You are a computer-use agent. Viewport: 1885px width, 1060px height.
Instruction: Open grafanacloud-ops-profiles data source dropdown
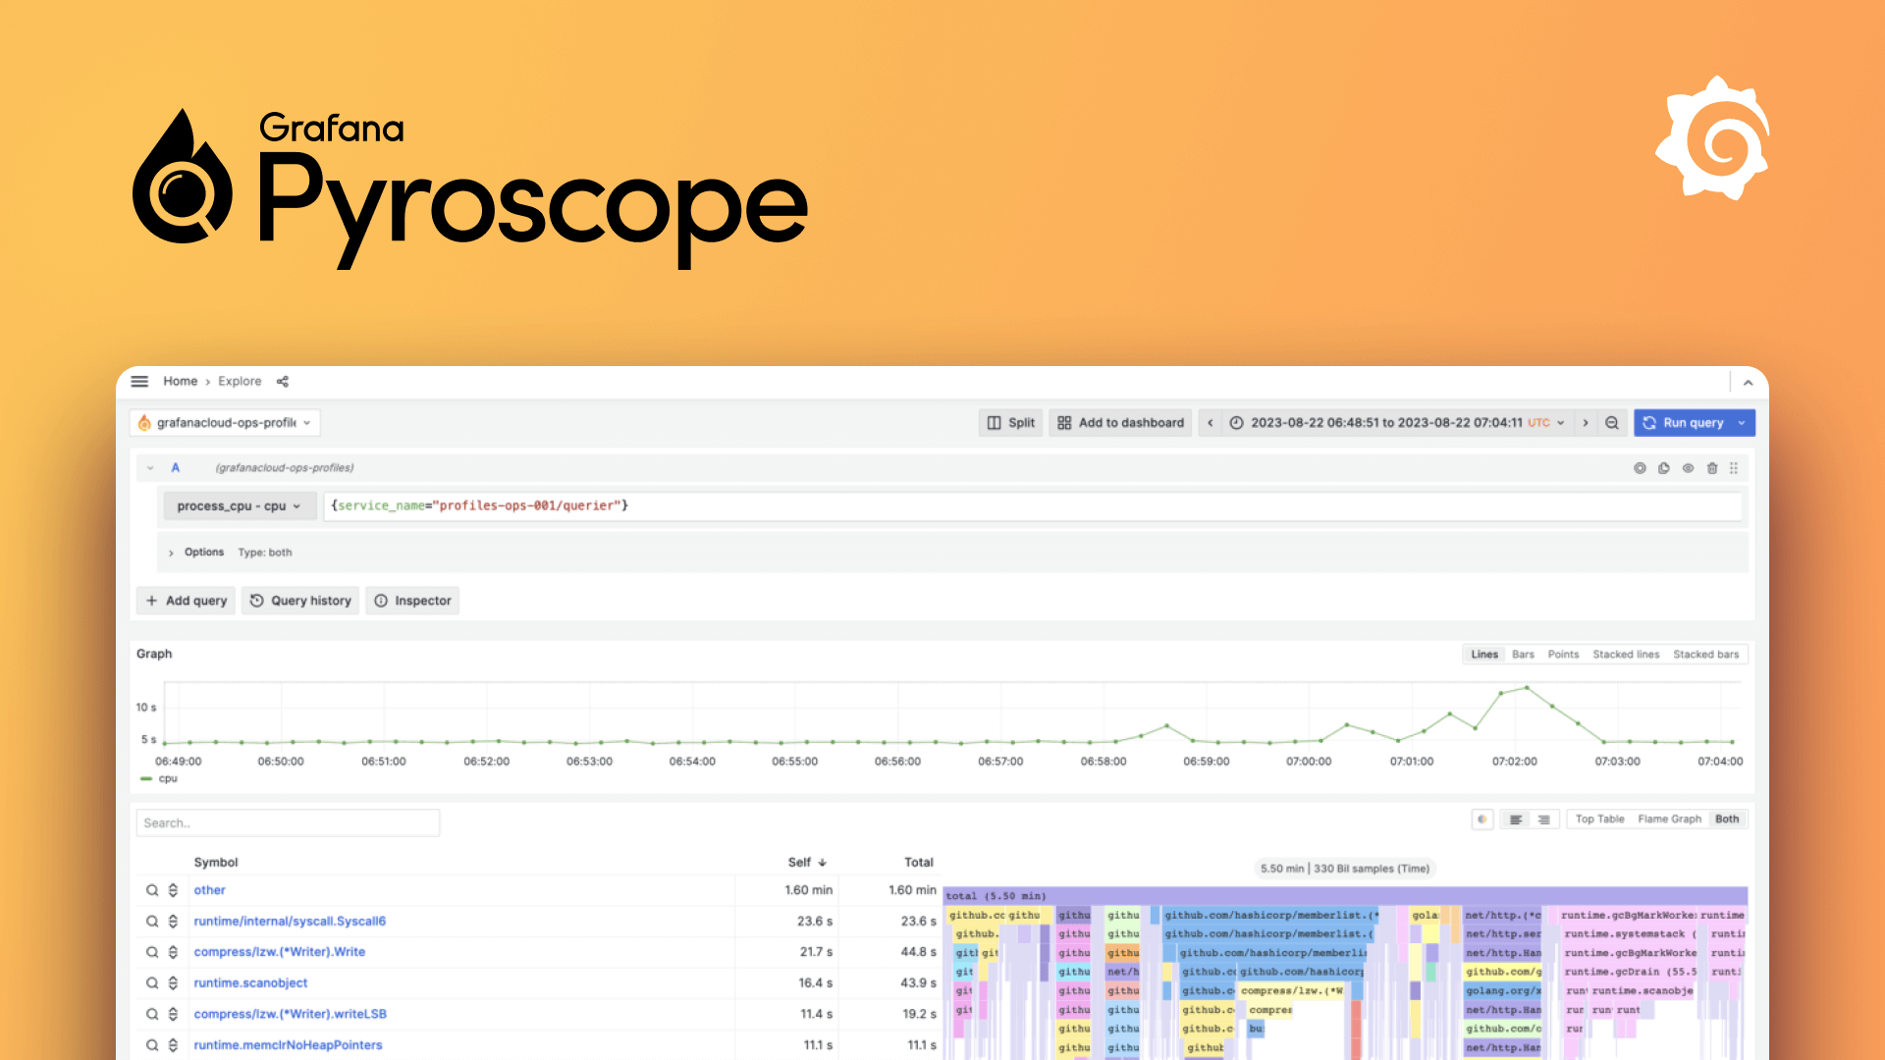coord(225,423)
